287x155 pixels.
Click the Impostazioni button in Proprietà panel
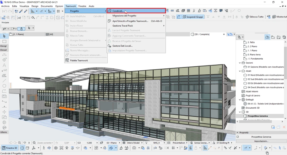261,141
